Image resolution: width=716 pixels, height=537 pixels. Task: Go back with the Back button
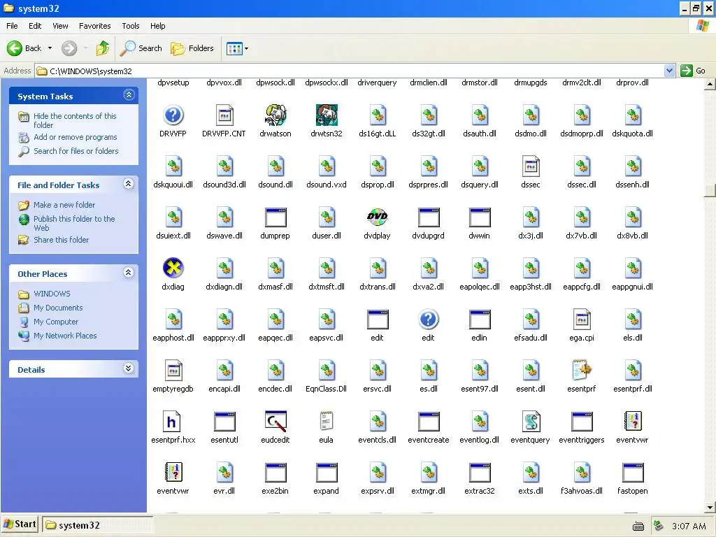tap(24, 48)
